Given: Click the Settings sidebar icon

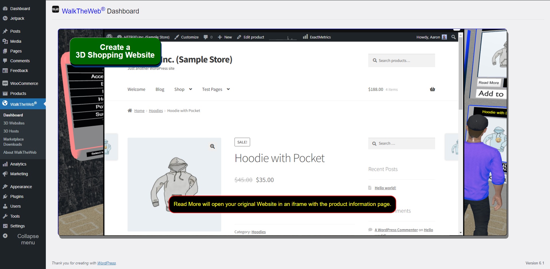Looking at the screenshot, I should (5, 226).
